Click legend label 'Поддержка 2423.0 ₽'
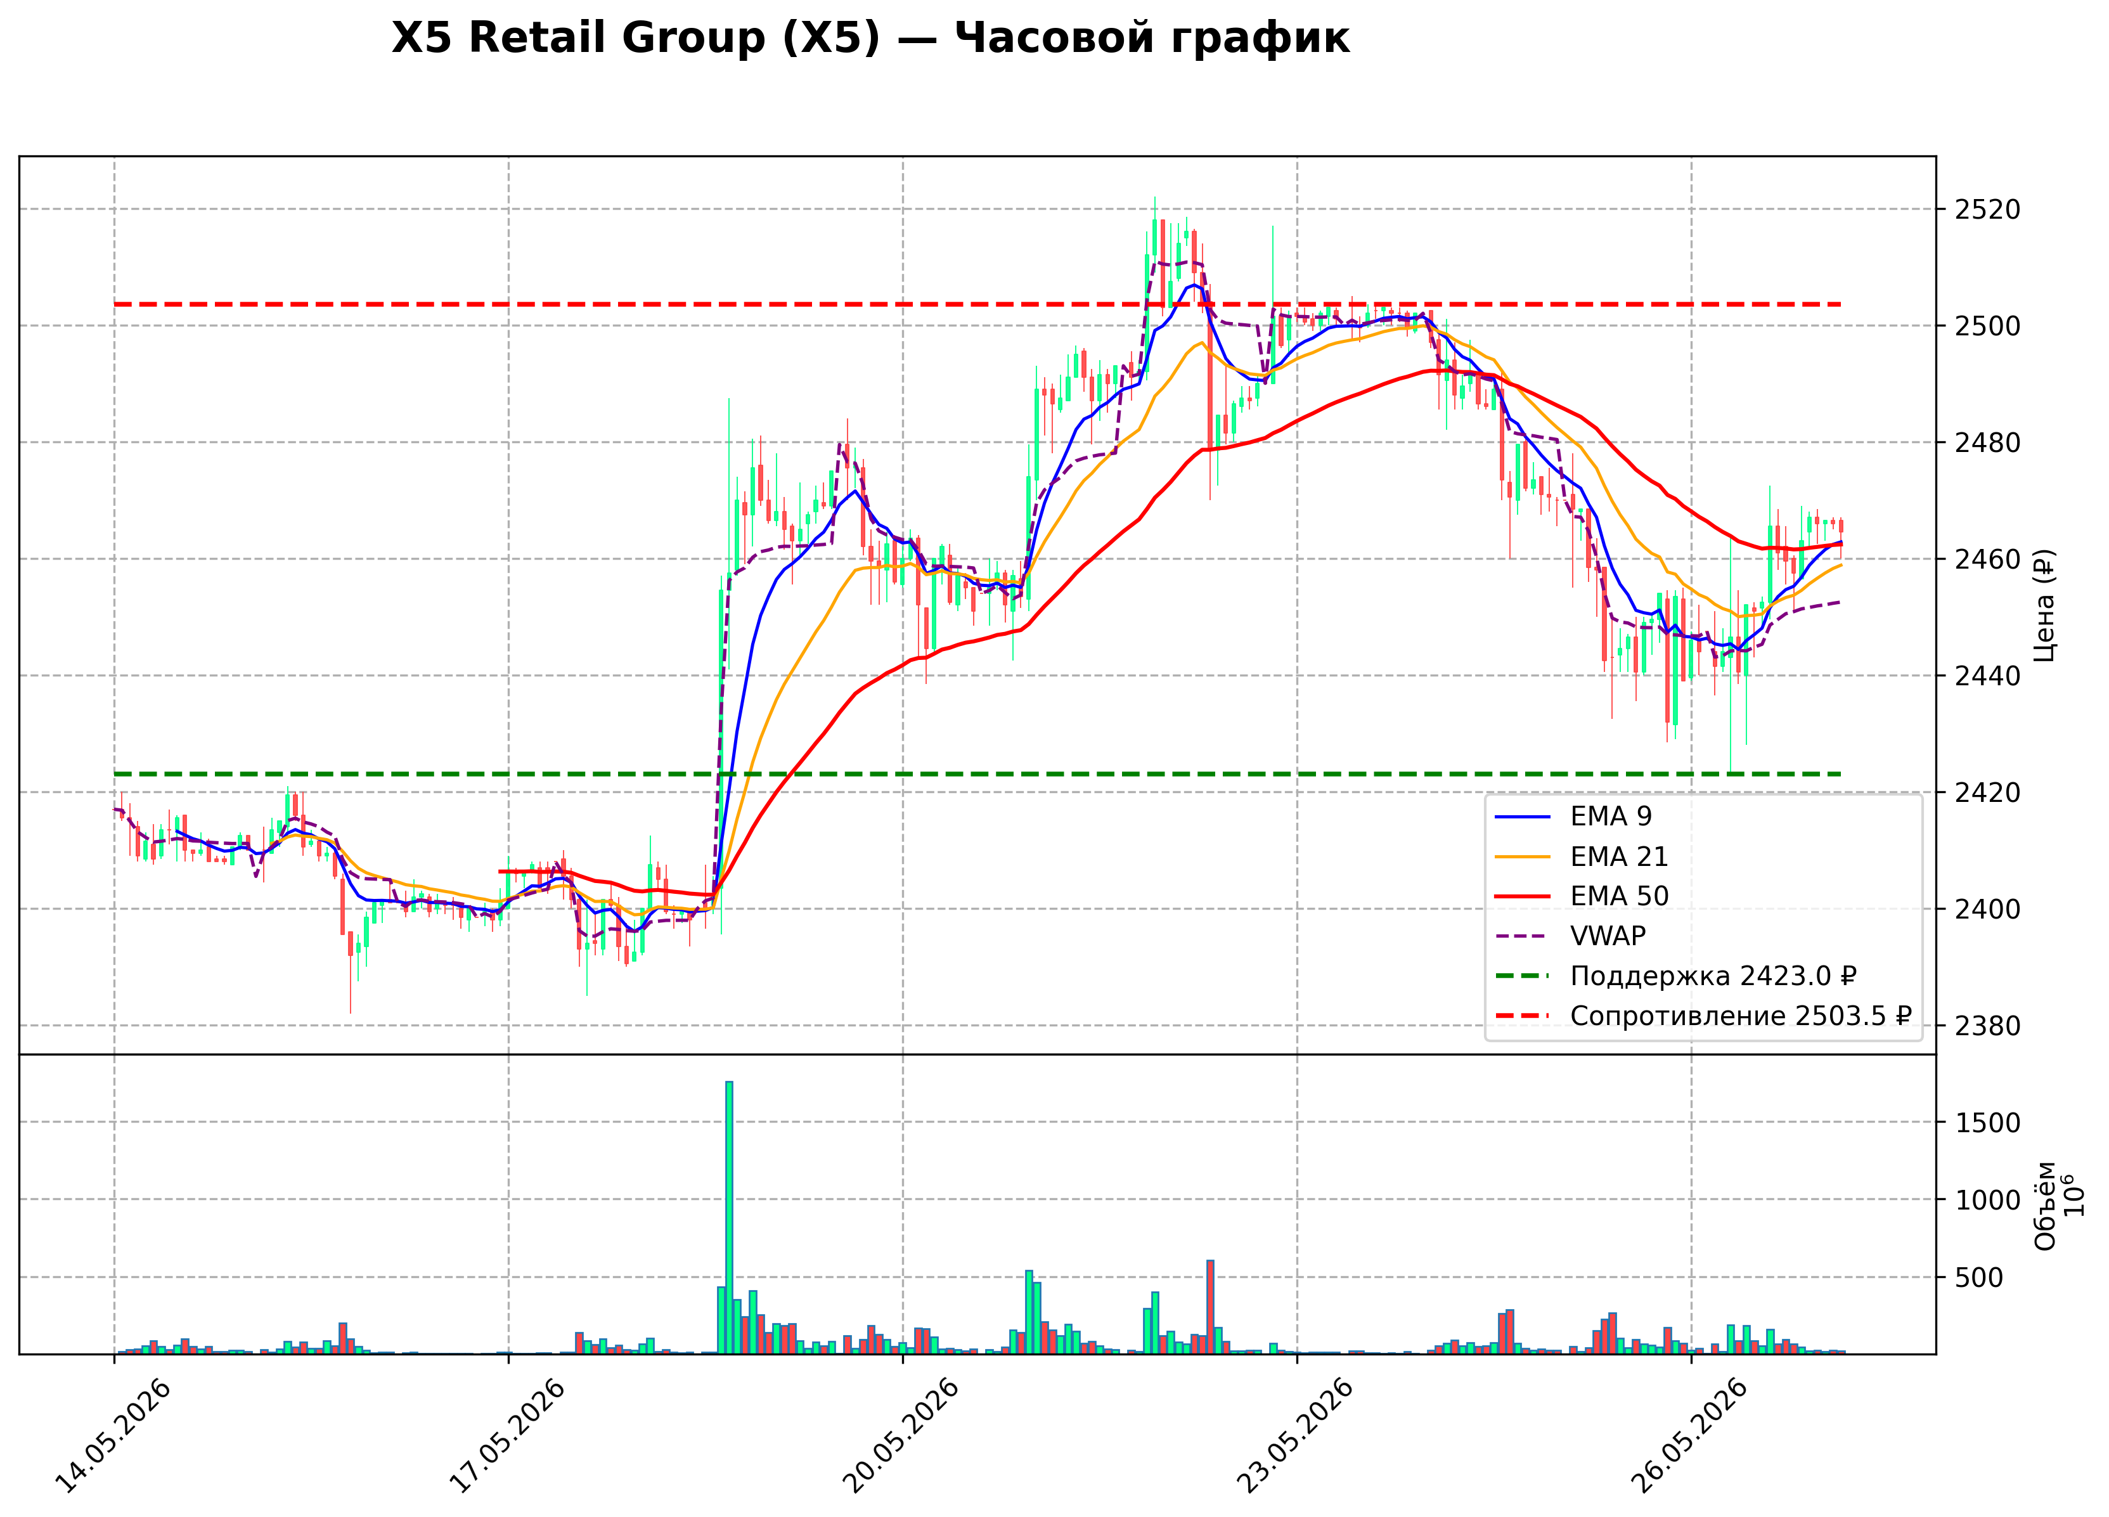2109x1517 pixels. tap(1714, 977)
